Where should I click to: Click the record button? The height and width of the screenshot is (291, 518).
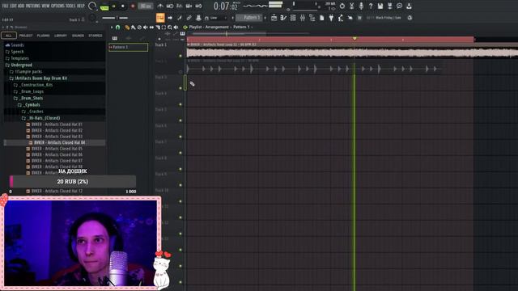pyautogui.click(x=133, y=6)
